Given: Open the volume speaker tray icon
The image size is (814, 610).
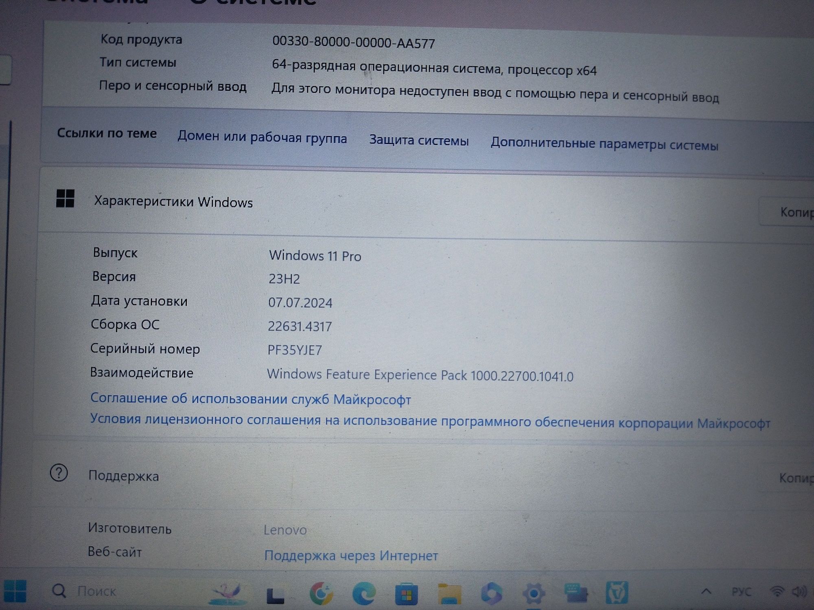Looking at the screenshot, I should click(799, 591).
